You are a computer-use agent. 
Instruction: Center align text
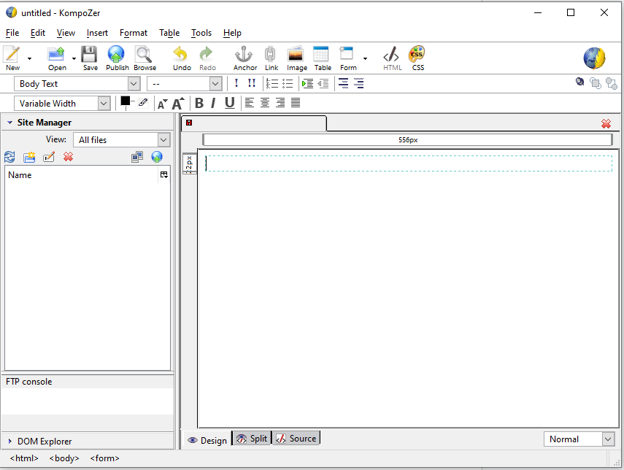point(265,103)
